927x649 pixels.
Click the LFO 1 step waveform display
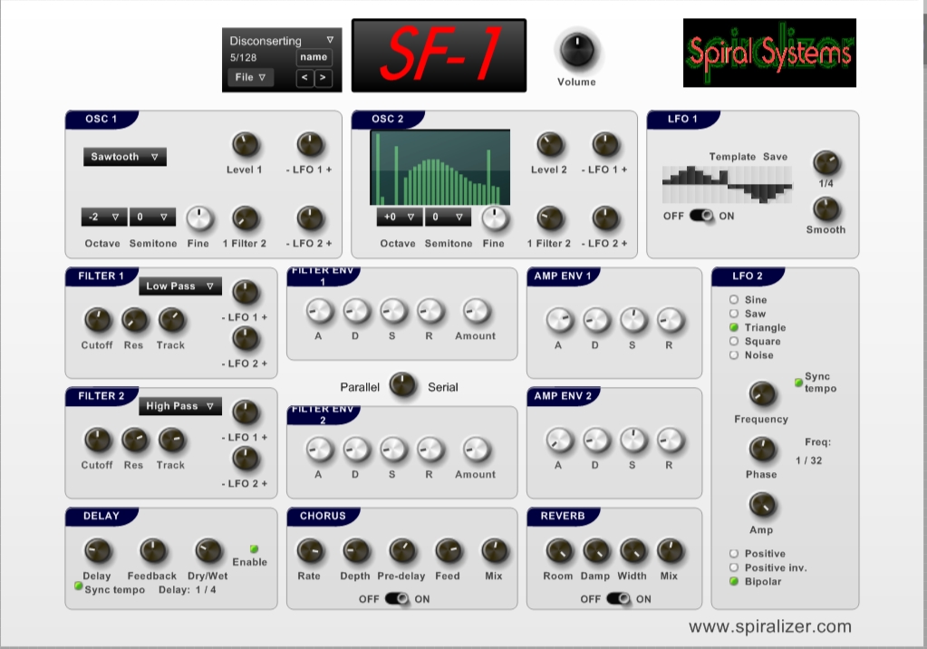727,185
